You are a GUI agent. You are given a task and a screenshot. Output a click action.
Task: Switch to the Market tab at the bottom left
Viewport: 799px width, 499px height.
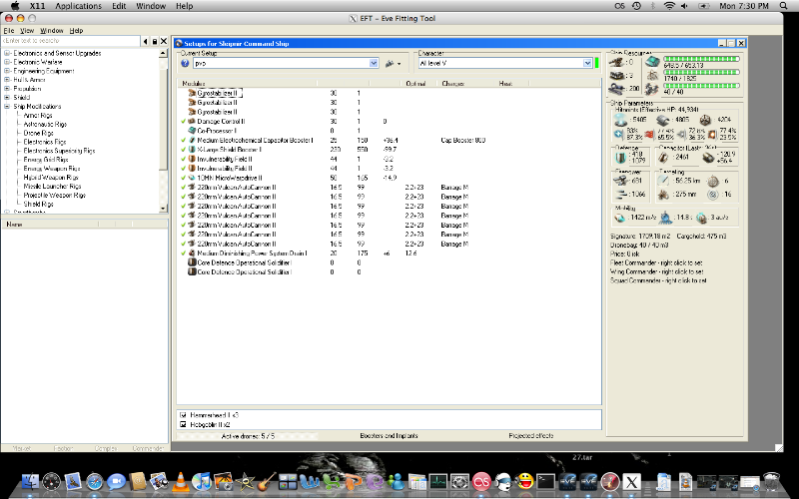21,448
